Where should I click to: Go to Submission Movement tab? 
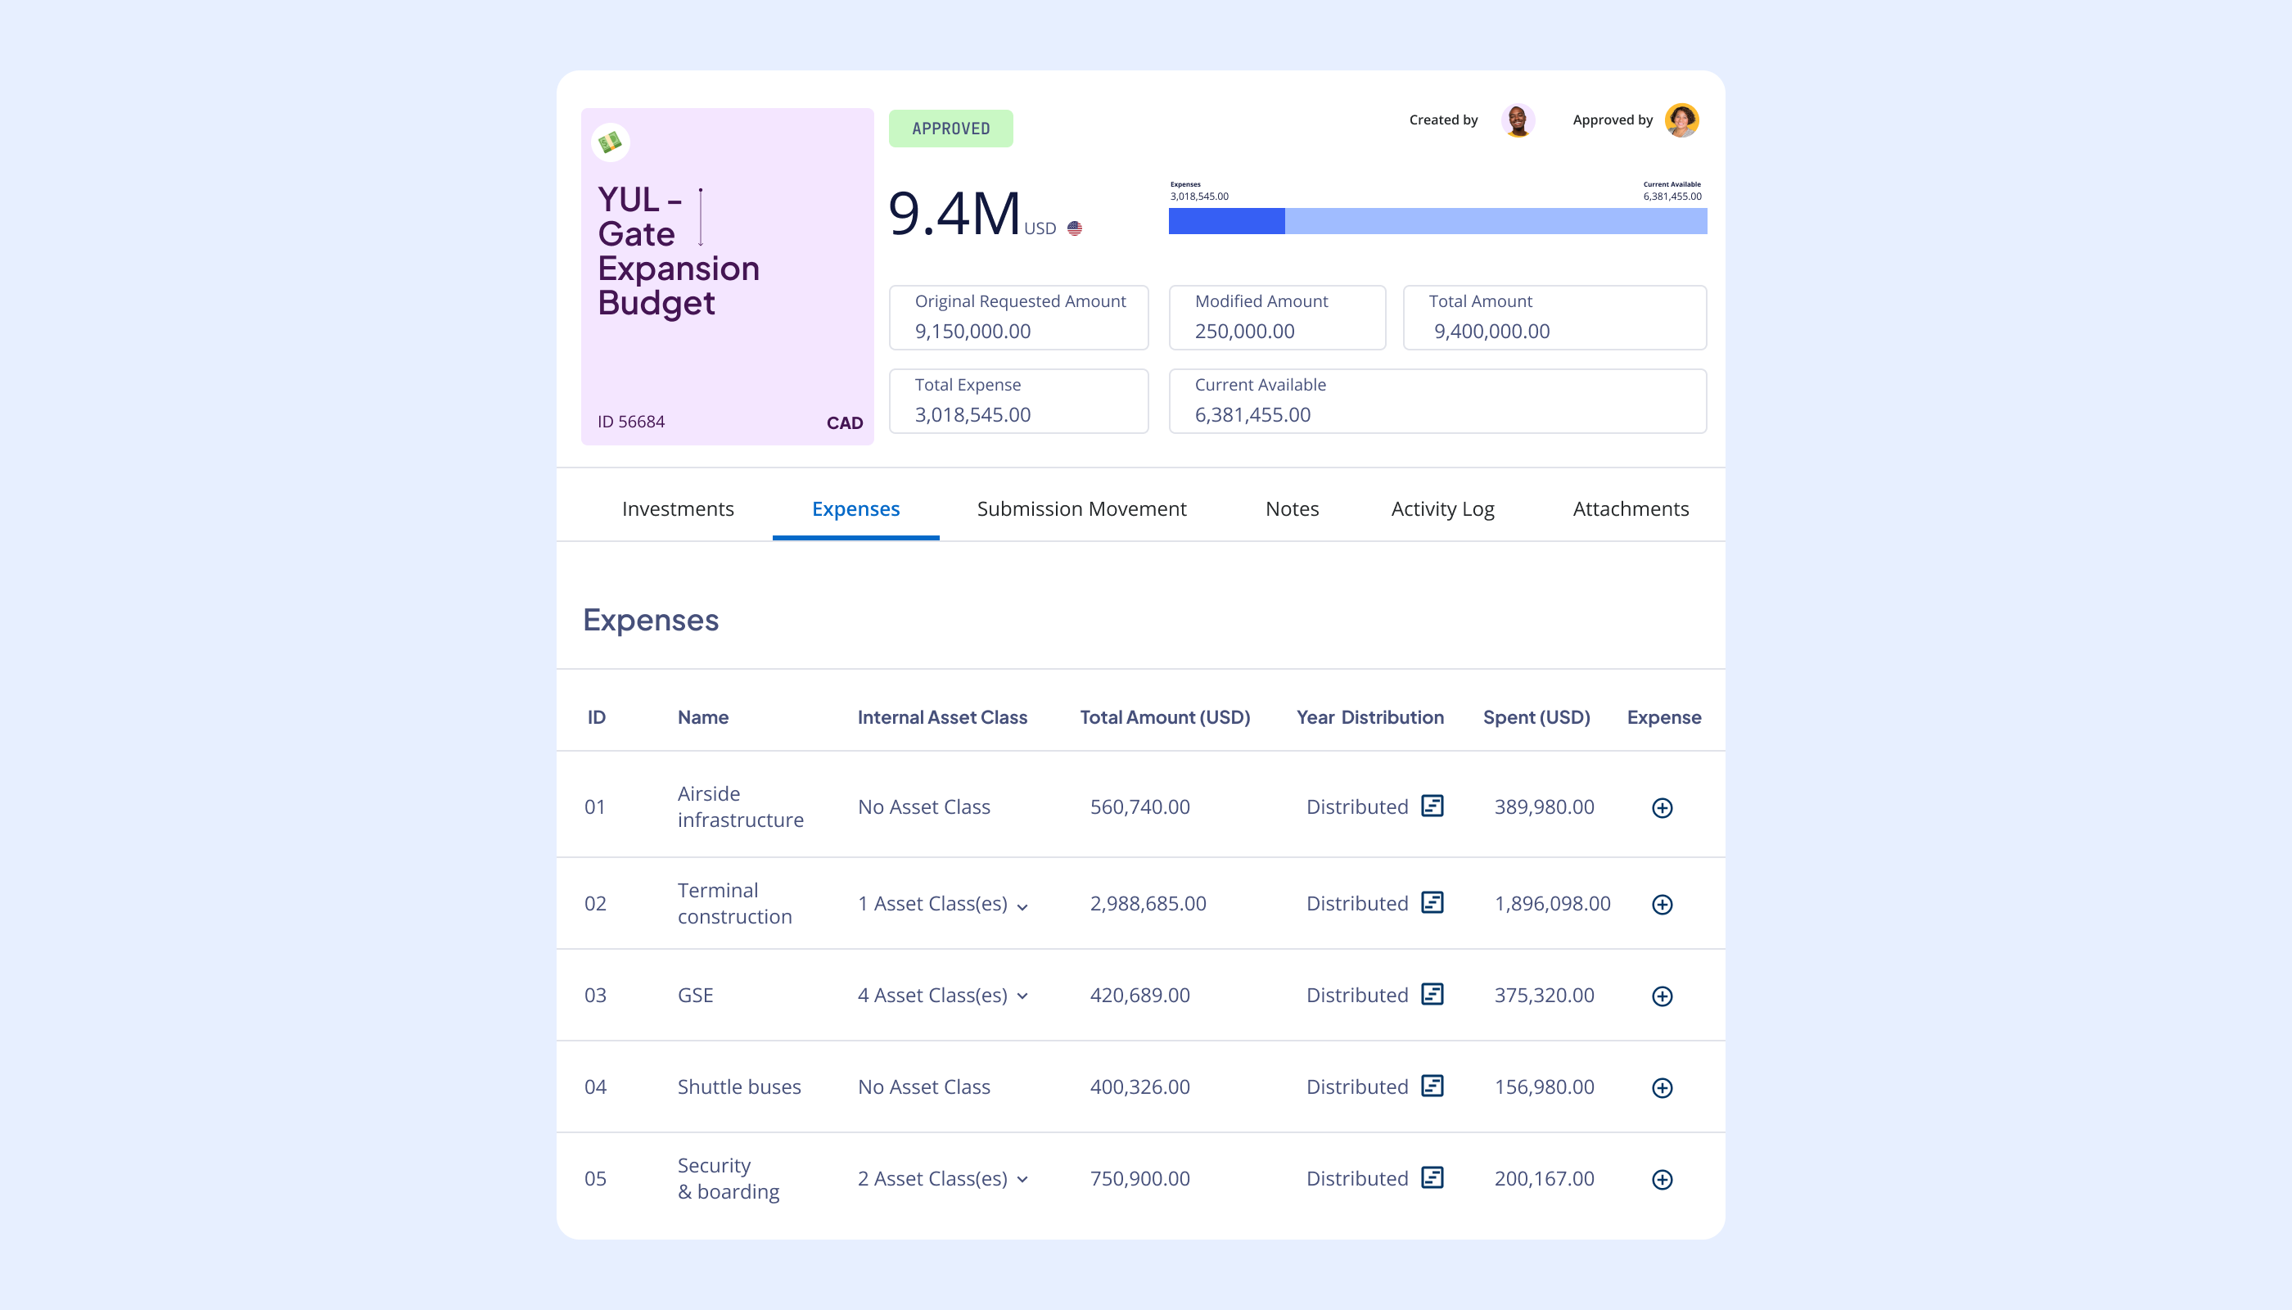click(1081, 508)
